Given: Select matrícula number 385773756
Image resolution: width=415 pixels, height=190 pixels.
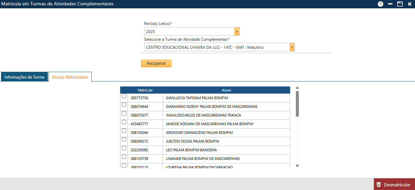Looking at the screenshot, I should (139, 98).
